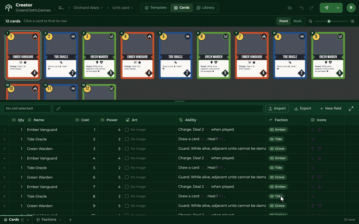Click the Import button
359x224 pixels.
(x=277, y=109)
